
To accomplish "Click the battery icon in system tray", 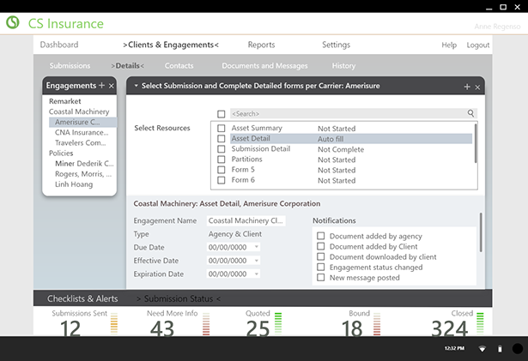I will (x=500, y=349).
